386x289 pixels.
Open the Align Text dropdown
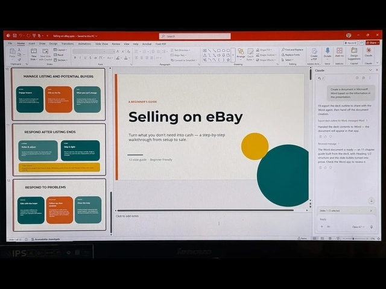[179, 55]
